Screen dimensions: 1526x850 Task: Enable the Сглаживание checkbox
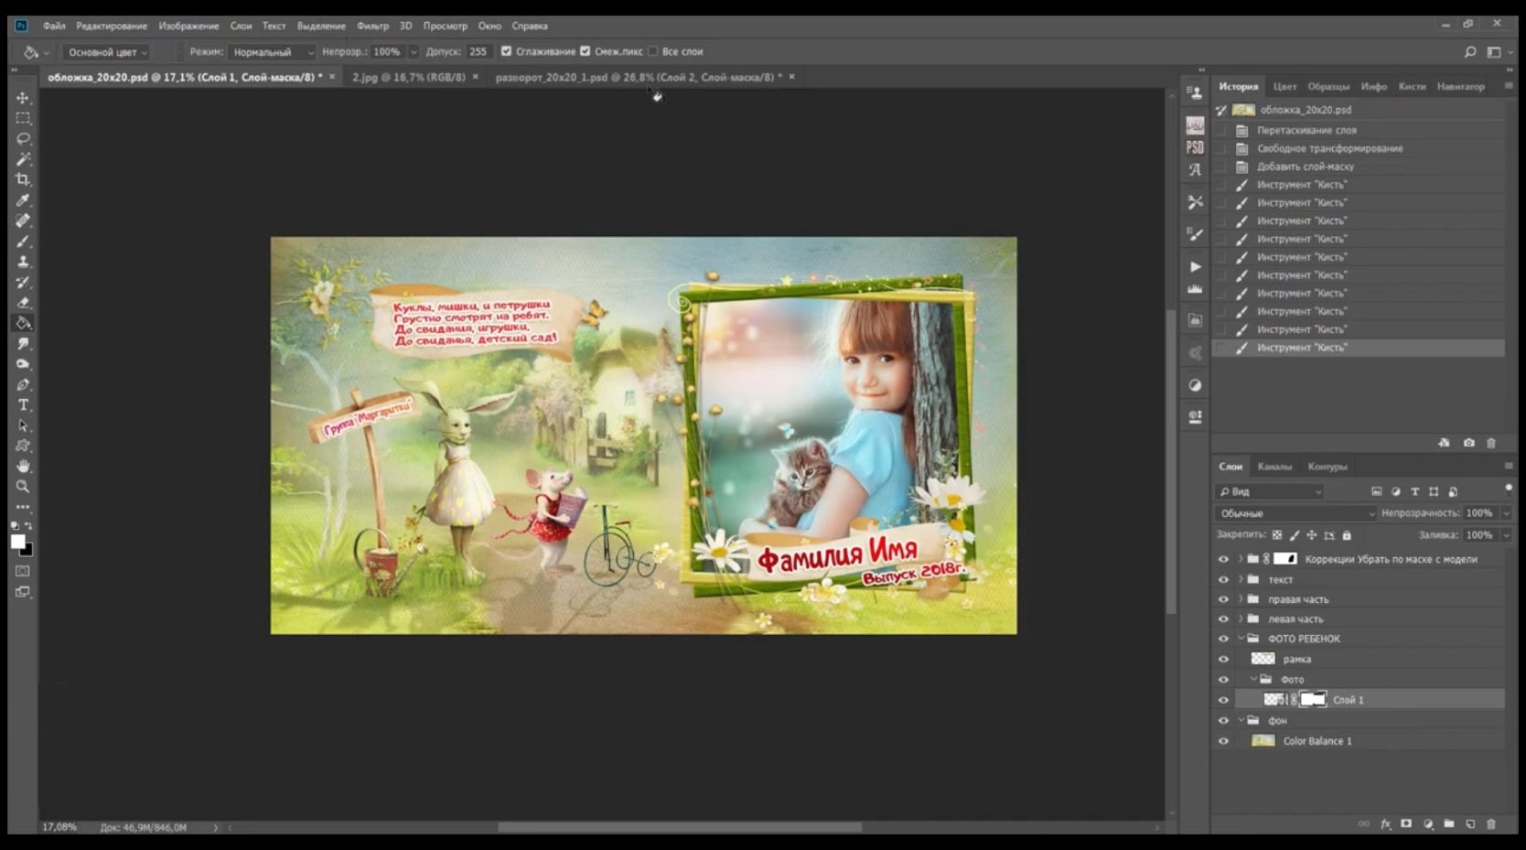click(x=506, y=51)
